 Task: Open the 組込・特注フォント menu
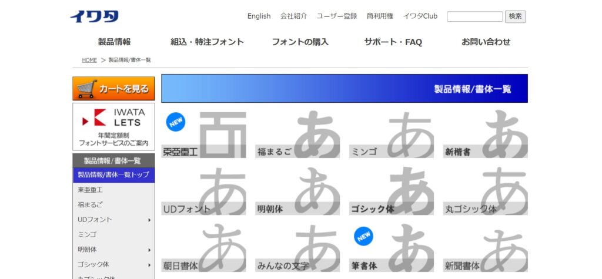[x=208, y=42]
